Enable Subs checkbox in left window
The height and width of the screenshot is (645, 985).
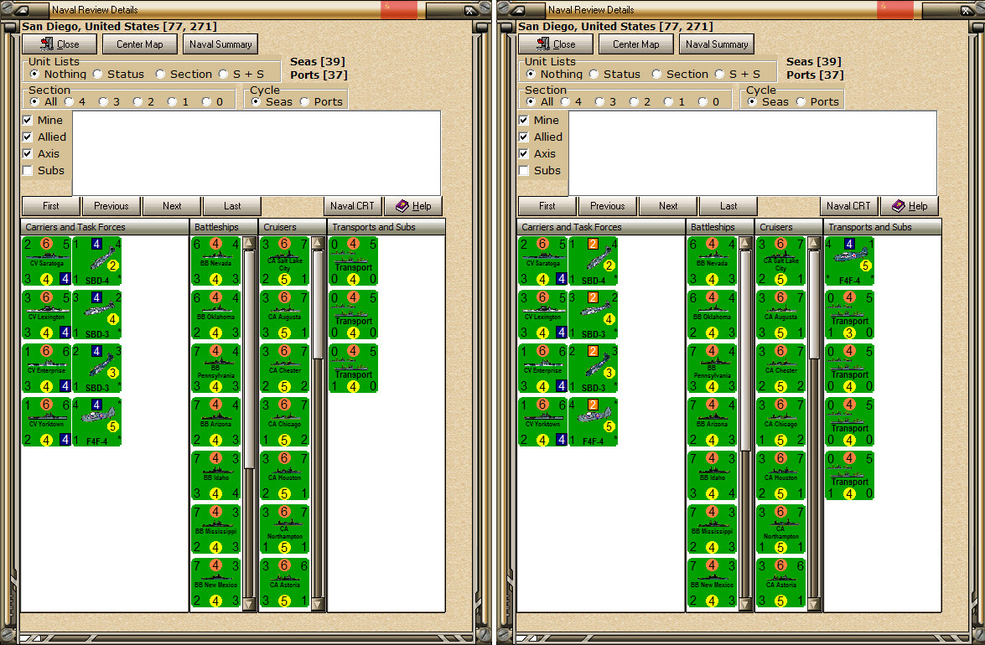[28, 171]
